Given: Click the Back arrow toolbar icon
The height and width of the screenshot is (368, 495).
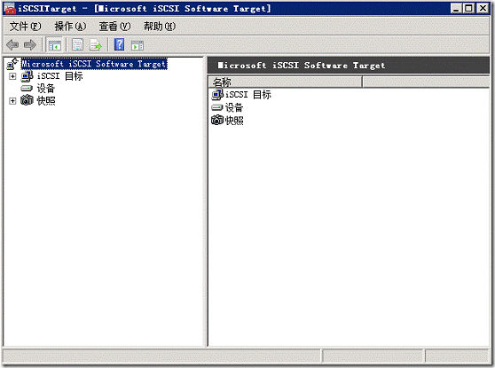Looking at the screenshot, I should coord(12,45).
